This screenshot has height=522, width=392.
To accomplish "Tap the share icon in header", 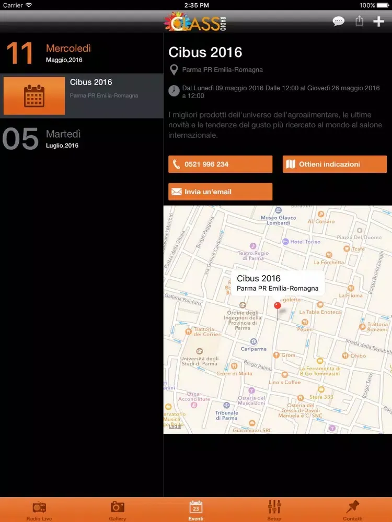I will 359,21.
